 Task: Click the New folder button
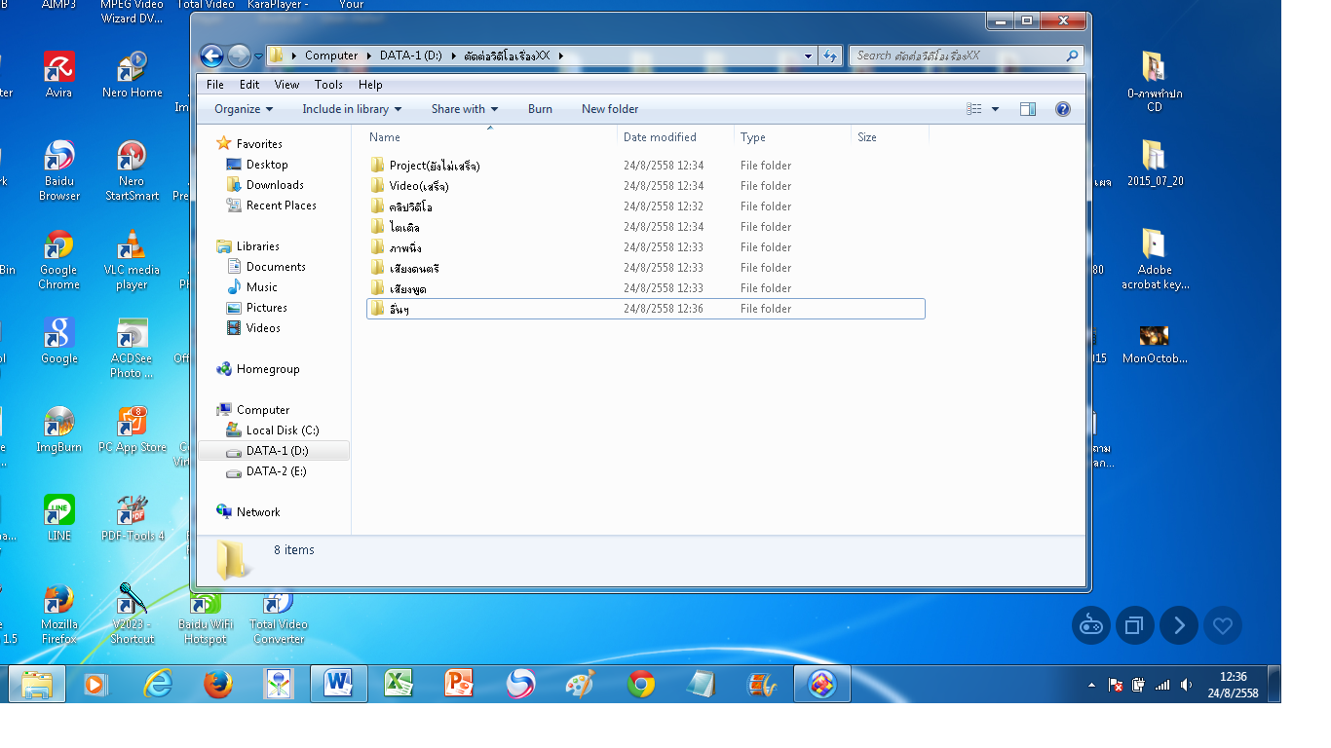tap(609, 109)
